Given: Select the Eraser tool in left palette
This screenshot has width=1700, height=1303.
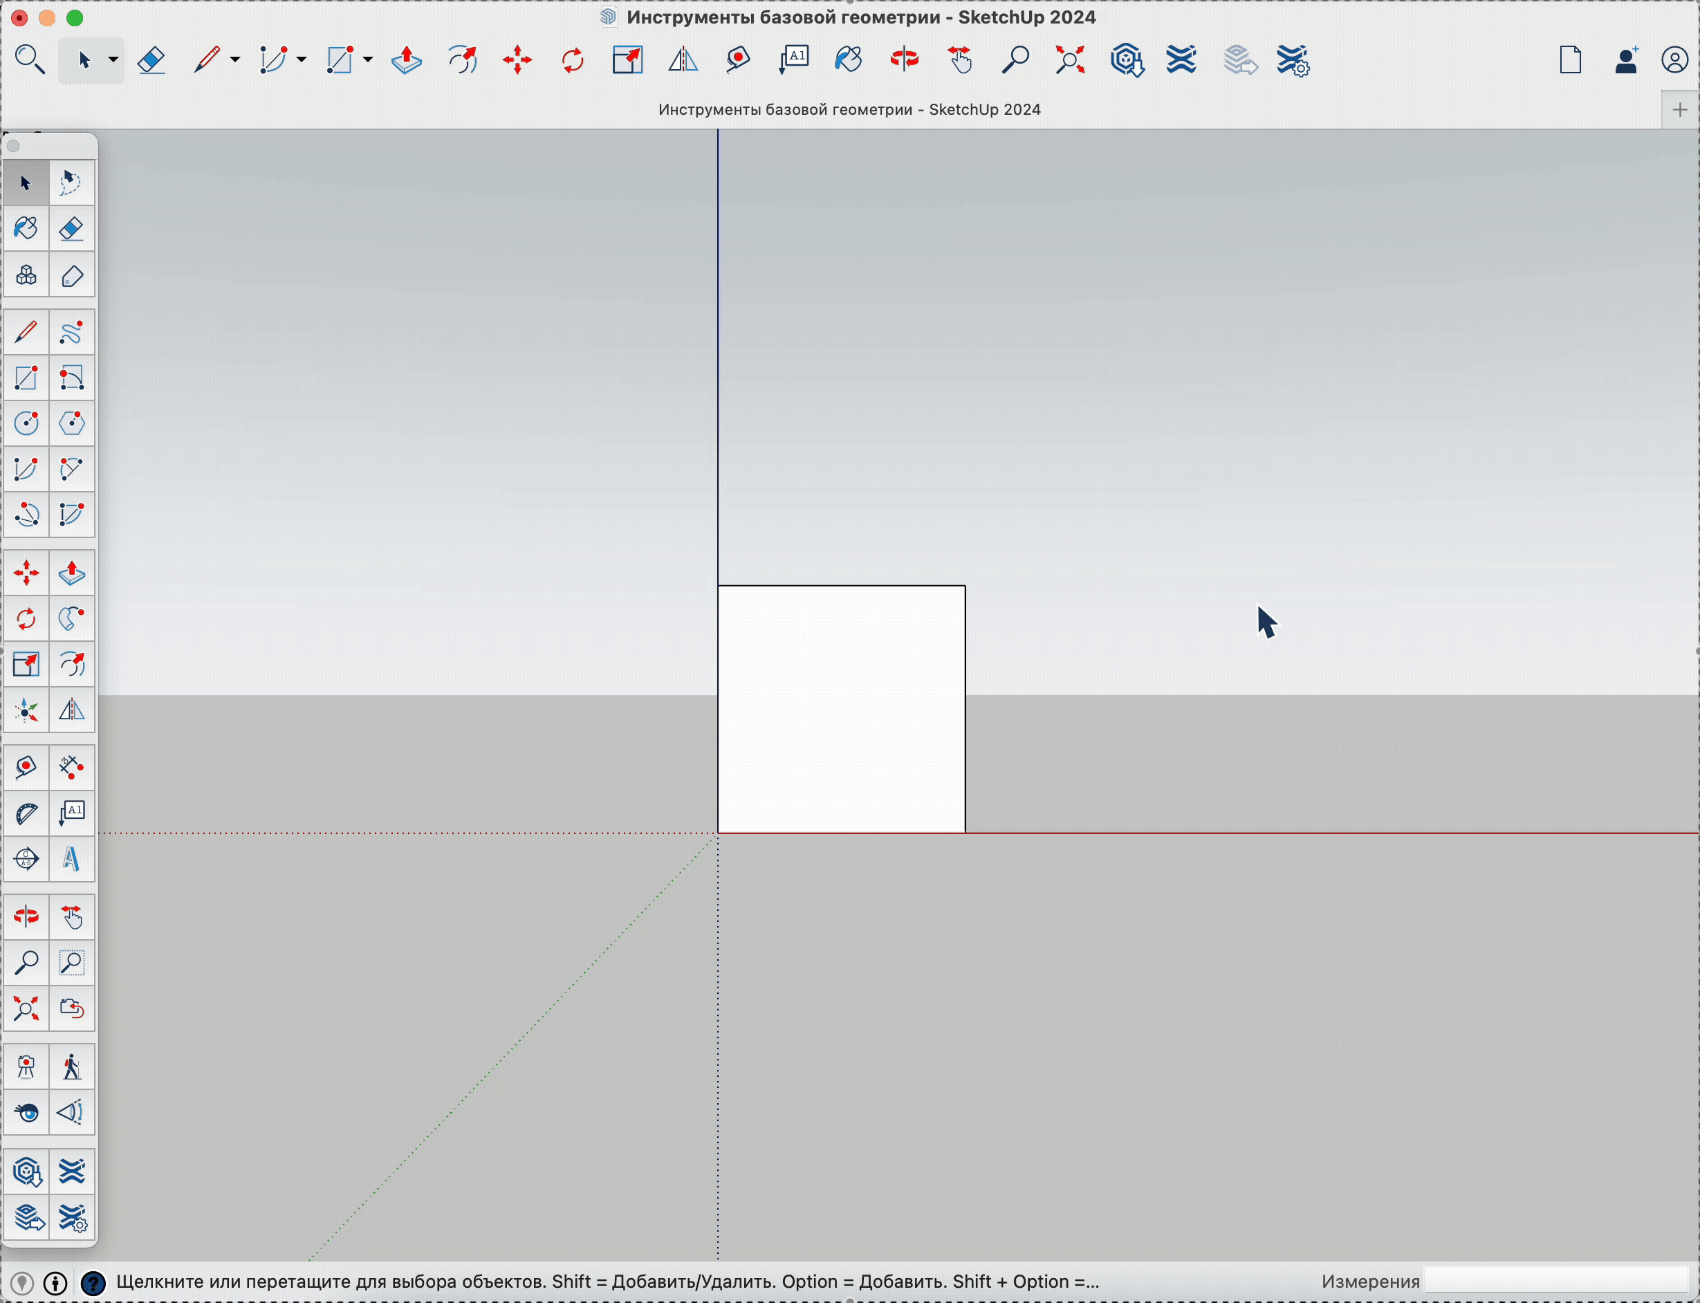Looking at the screenshot, I should click(71, 229).
